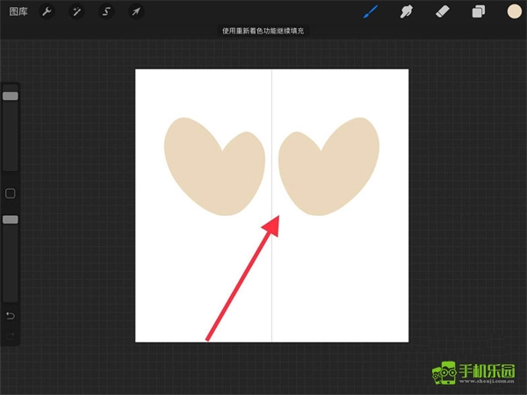The height and width of the screenshot is (395, 527).
Task: Open the Adjustments magic wand menu
Action: (x=77, y=11)
